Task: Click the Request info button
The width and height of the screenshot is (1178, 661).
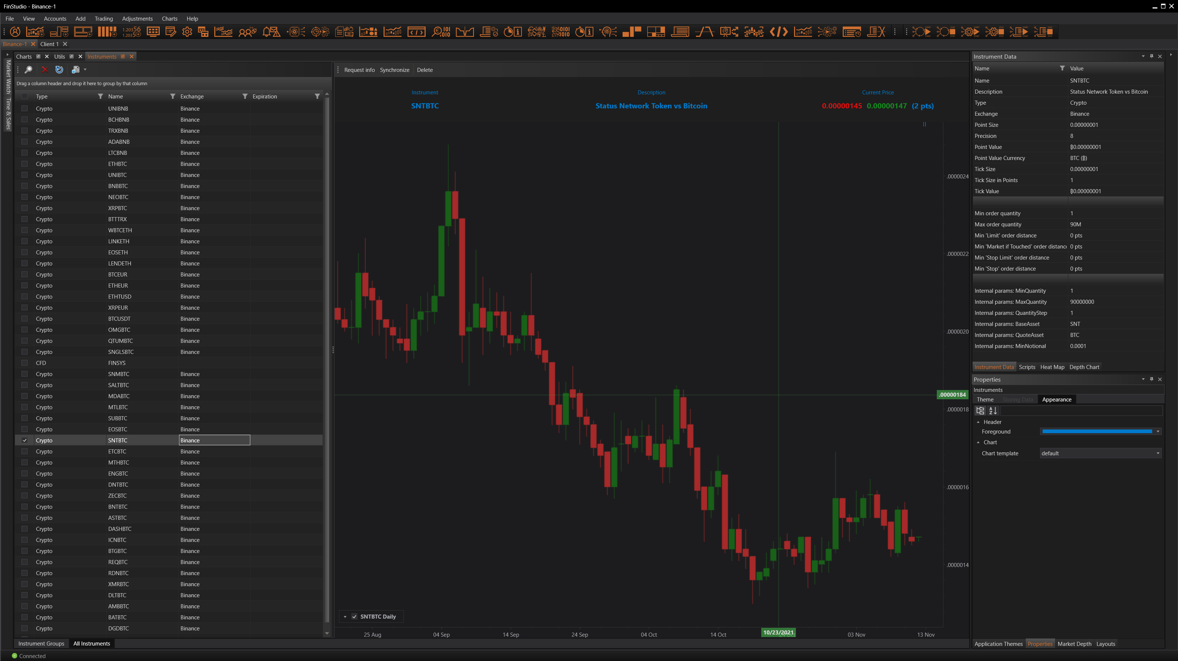Action: 359,70
